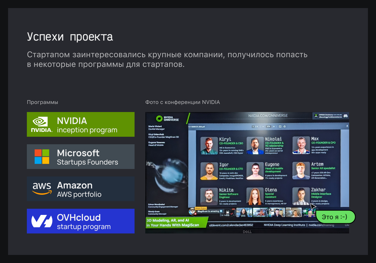Click the NVIDIA Omniverse ring logo
The width and height of the screenshot is (376, 263).
(159, 118)
